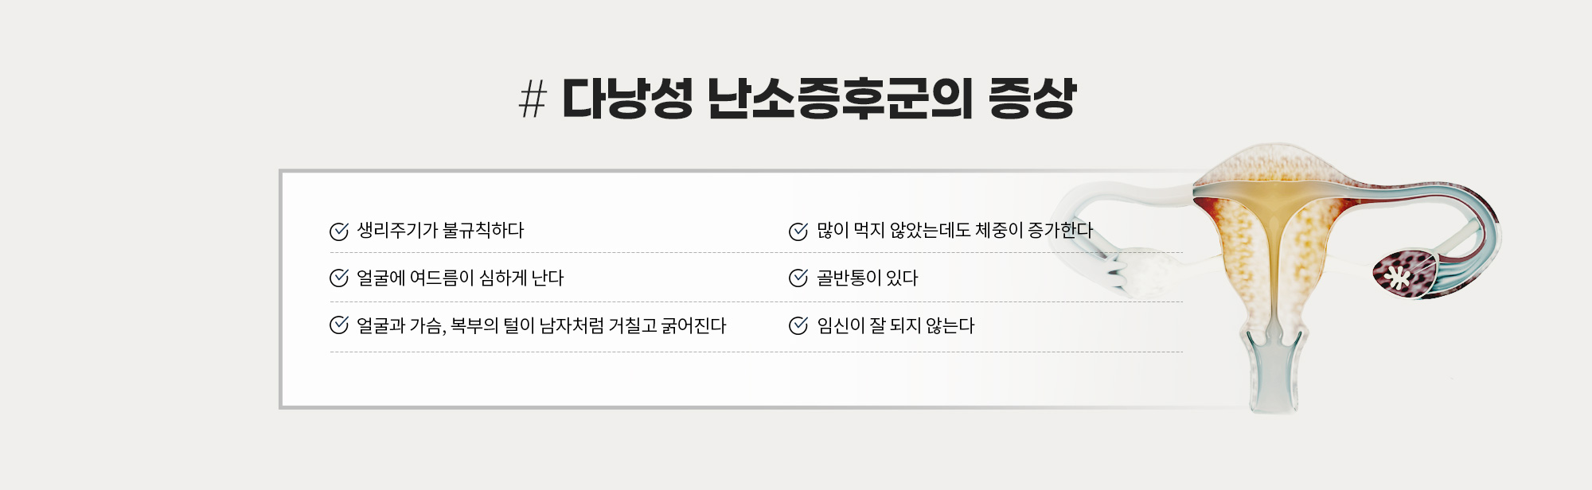Select the 임신이 잘 되지 않는다 text
1592x490 pixels.
pos(895,325)
